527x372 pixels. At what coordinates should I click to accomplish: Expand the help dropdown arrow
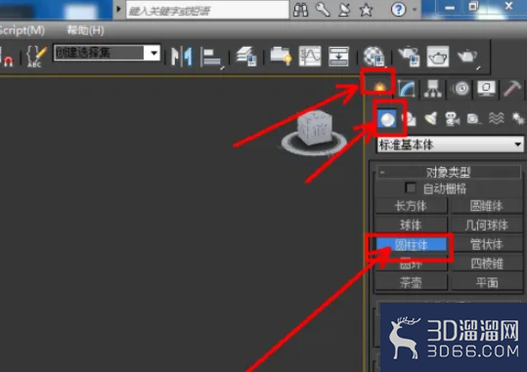coord(415,10)
